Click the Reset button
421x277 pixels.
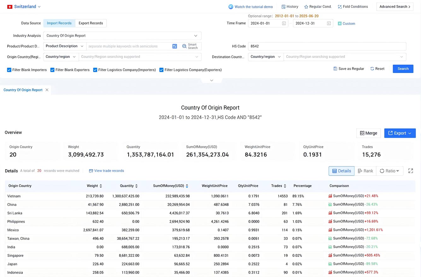point(377,69)
